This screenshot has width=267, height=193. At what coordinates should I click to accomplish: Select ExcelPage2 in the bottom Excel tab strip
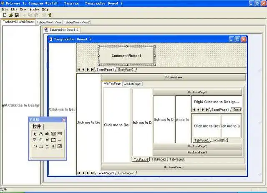126,173
